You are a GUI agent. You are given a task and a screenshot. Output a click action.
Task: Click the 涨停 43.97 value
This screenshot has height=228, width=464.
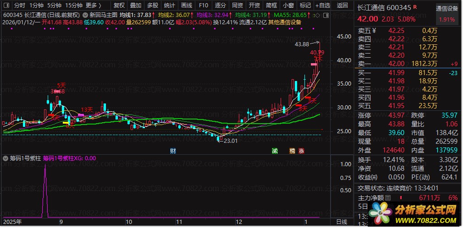tap(396, 115)
